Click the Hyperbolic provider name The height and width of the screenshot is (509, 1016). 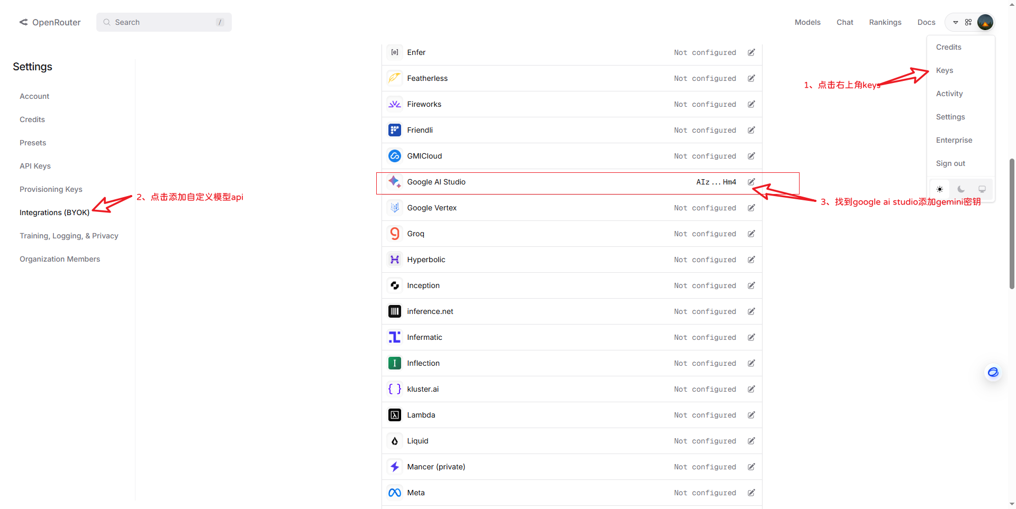click(426, 260)
